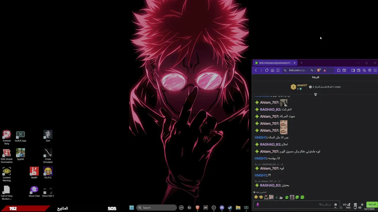The height and width of the screenshot is (212, 378).
Task: Click the 10/7/2025 date in tray
Action: point(369,209)
